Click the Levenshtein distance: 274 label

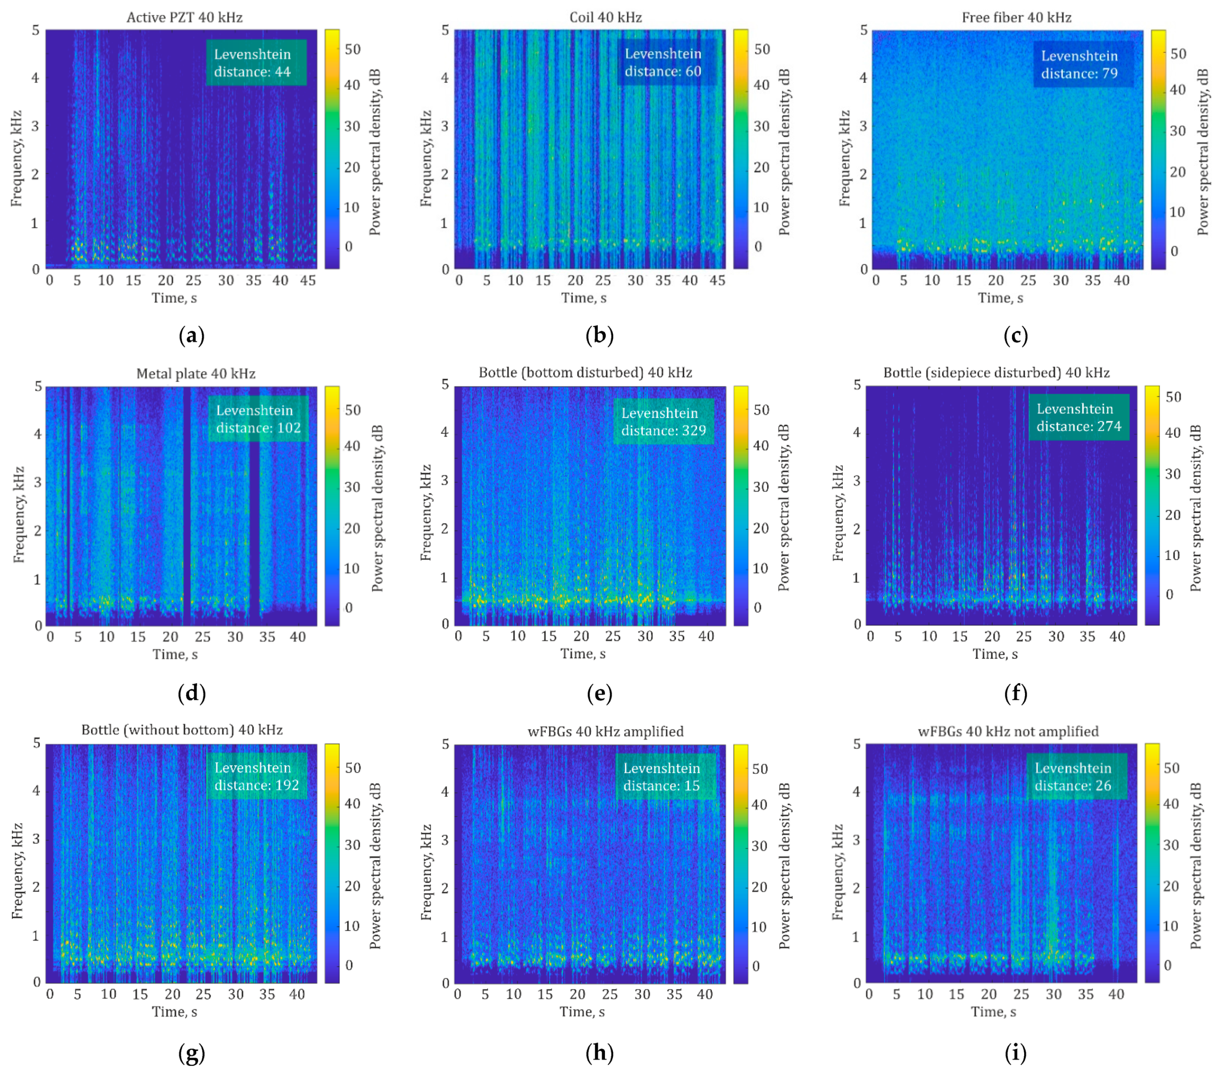pos(1078,417)
